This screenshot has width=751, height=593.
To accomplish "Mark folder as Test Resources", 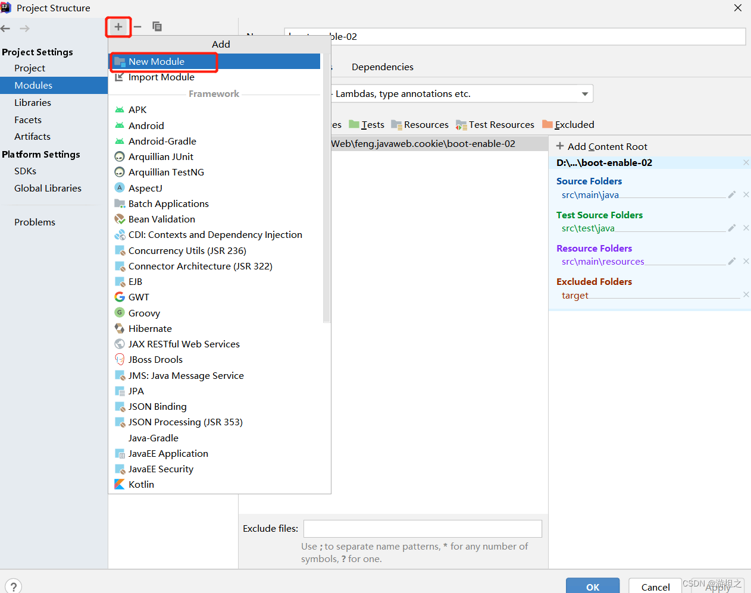I will (495, 124).
